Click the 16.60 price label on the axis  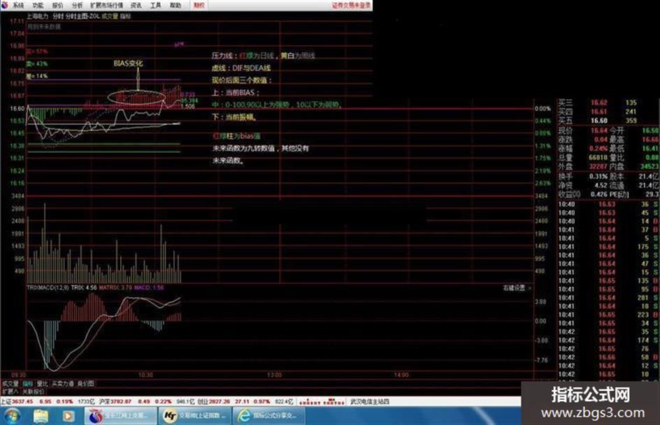(x=17, y=109)
